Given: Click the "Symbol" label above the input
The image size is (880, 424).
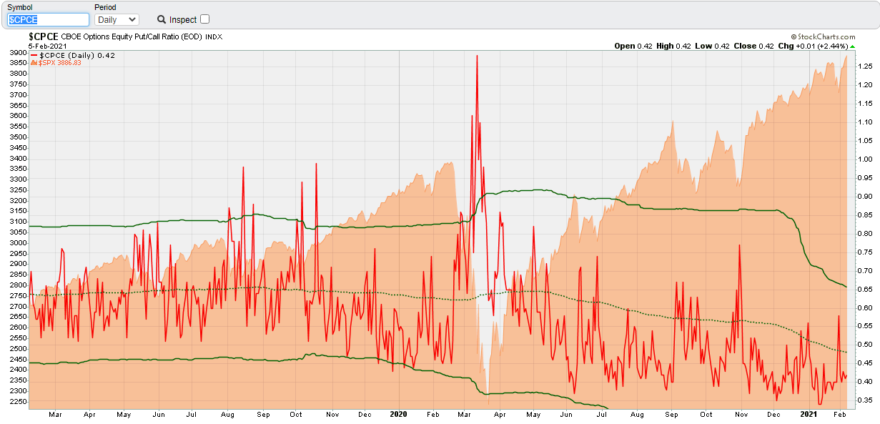Looking at the screenshot, I should tap(20, 7).
